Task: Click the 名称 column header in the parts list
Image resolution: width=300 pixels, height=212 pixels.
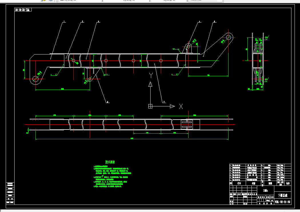Action: 253,183
